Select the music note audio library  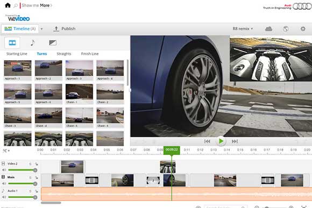coord(32,42)
